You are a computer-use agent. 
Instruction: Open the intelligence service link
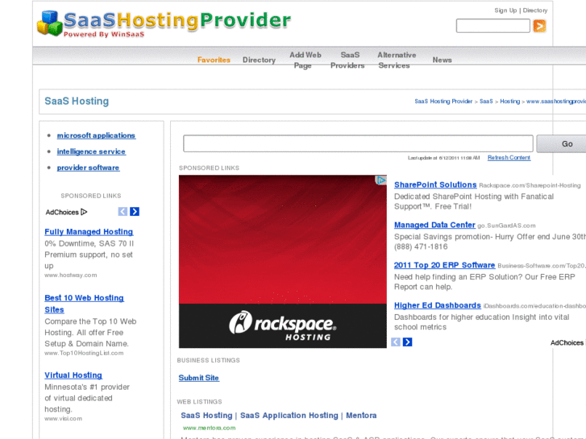coord(91,151)
